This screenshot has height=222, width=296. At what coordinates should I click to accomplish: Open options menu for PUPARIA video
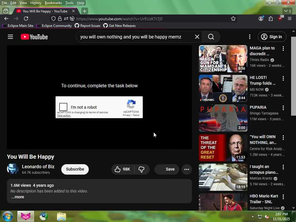pos(283,108)
